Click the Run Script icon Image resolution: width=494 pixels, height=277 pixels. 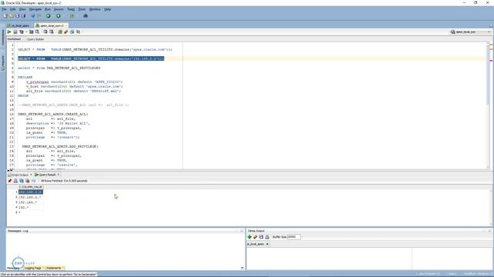15,32
